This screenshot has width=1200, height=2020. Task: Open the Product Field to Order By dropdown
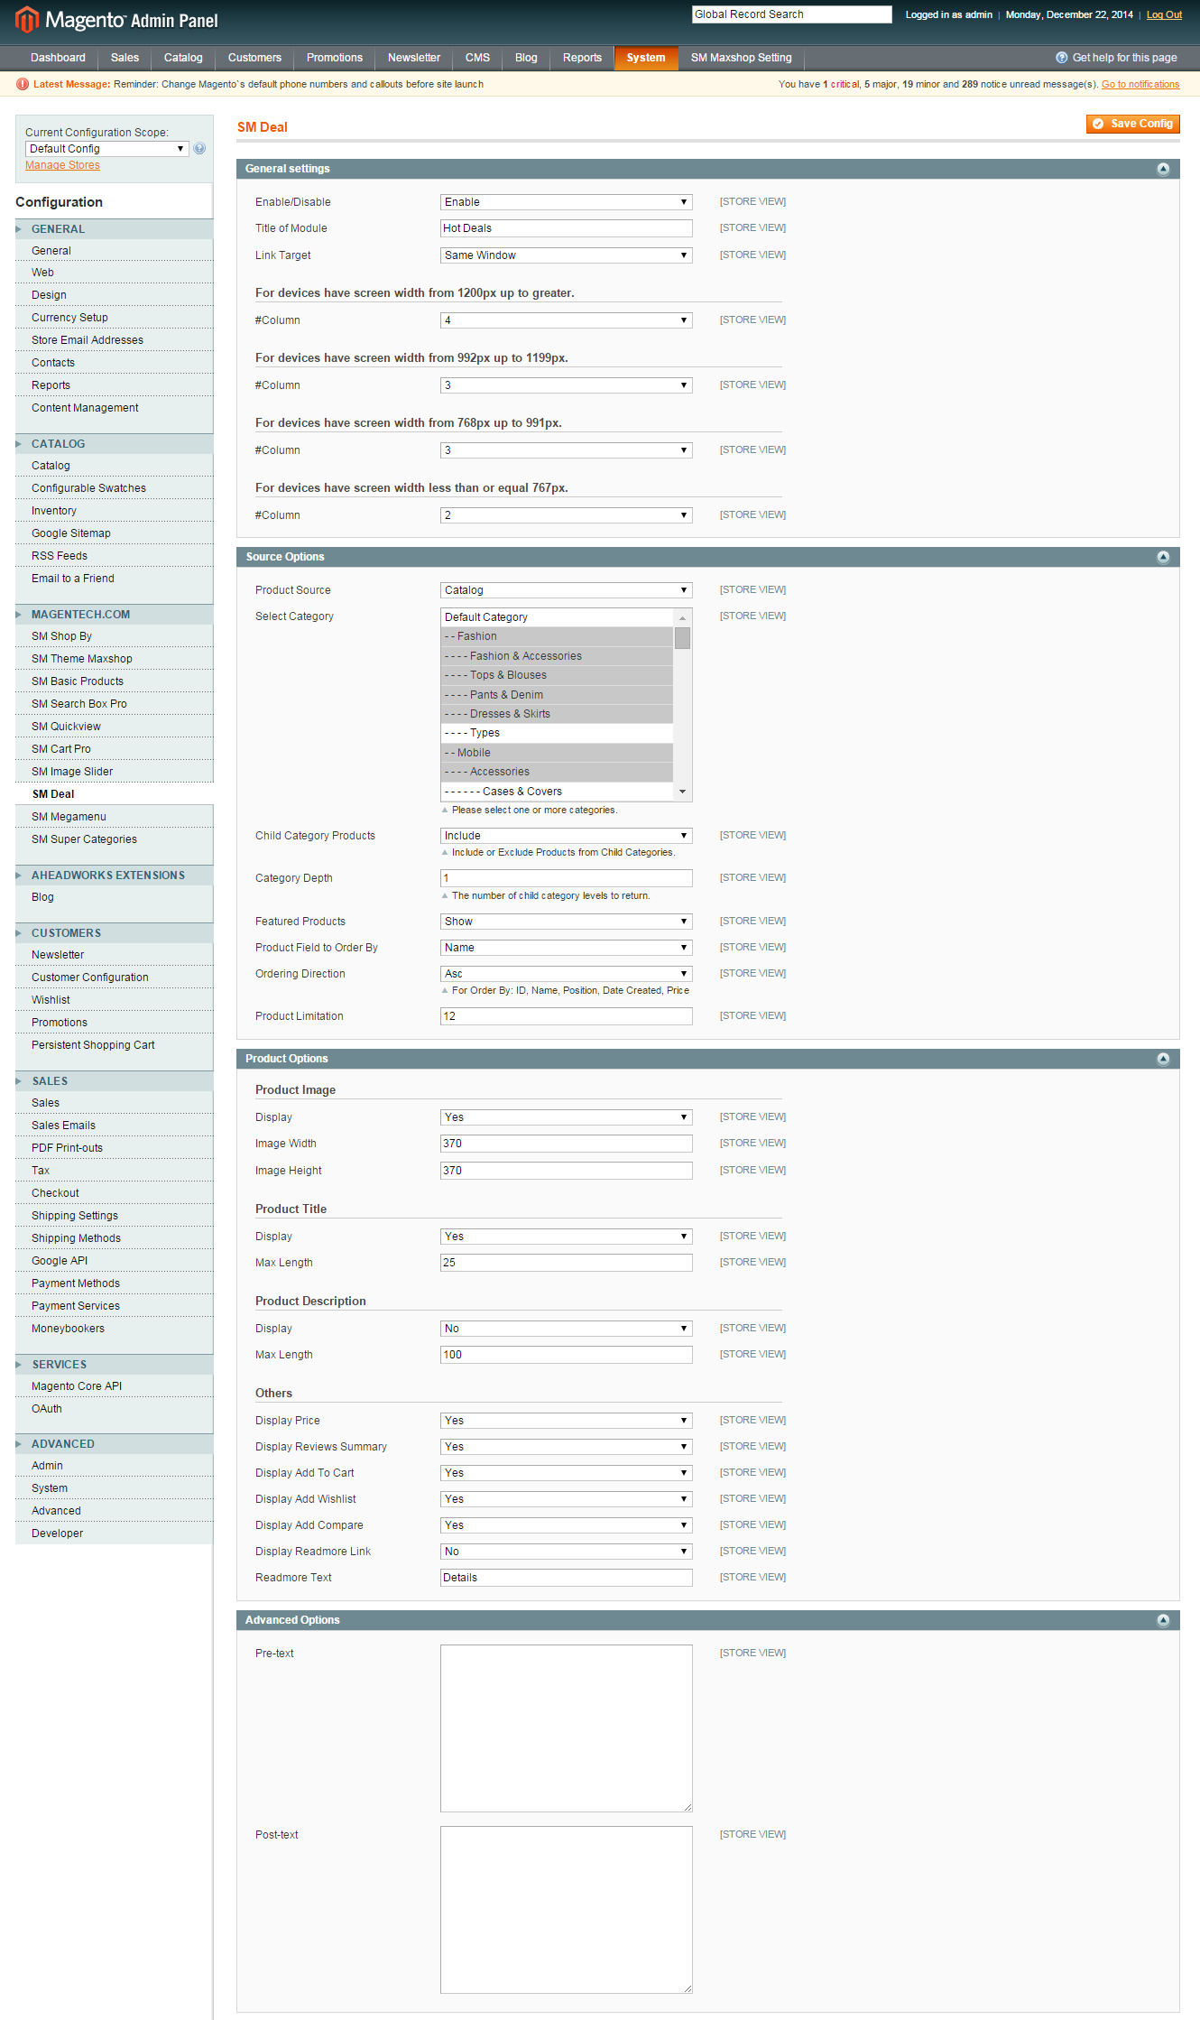[567, 948]
